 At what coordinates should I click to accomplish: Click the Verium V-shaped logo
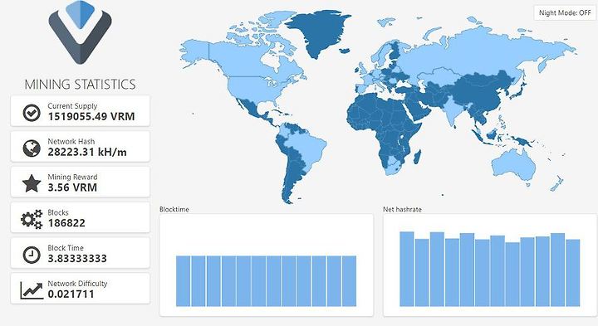[80, 32]
